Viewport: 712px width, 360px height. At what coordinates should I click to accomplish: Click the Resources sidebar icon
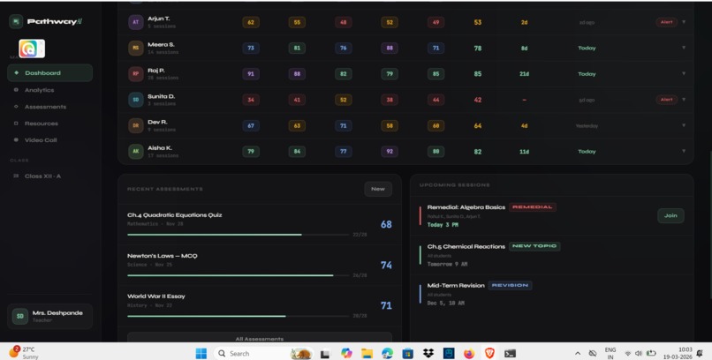tap(17, 124)
